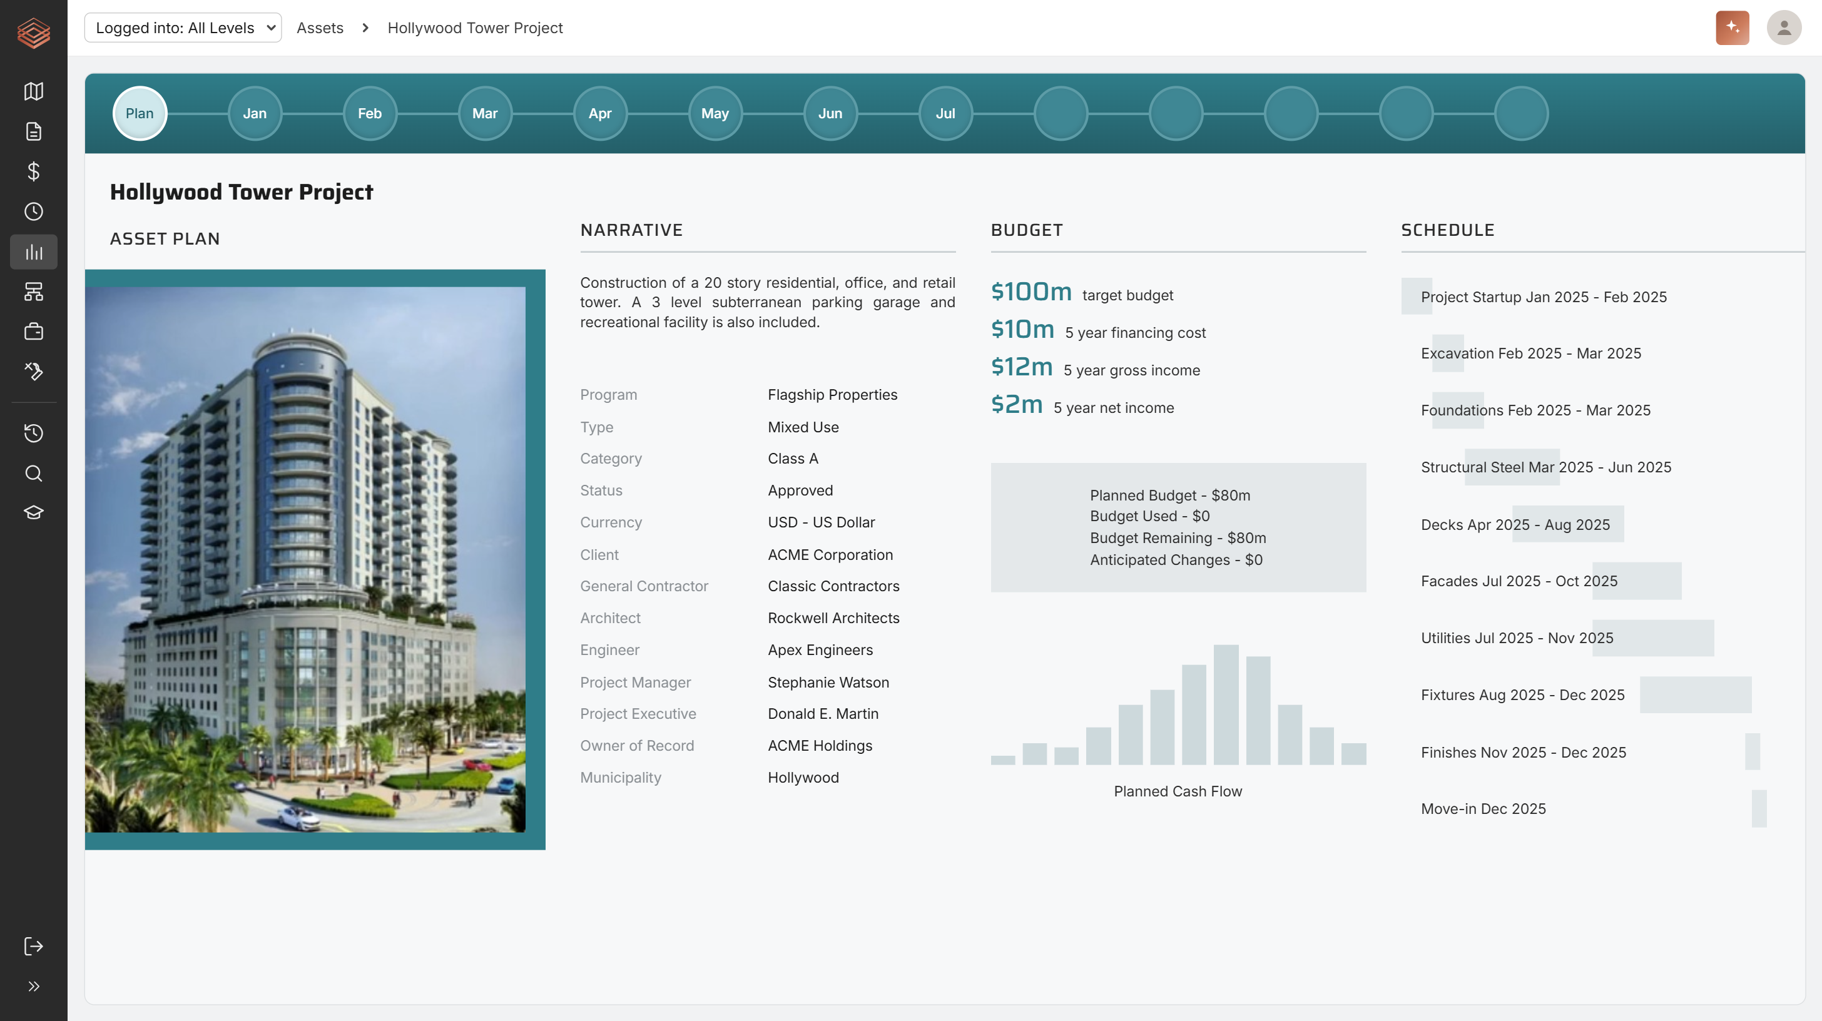Click the Hollywood Tower Project breadcrumb
This screenshot has height=1021, width=1822.
[x=475, y=28]
